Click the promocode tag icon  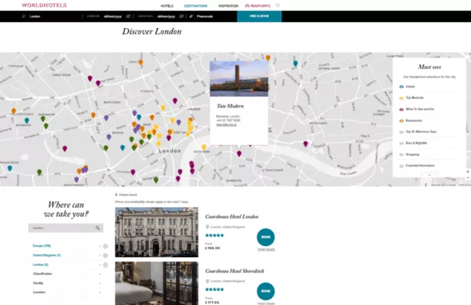pyautogui.click(x=191, y=16)
